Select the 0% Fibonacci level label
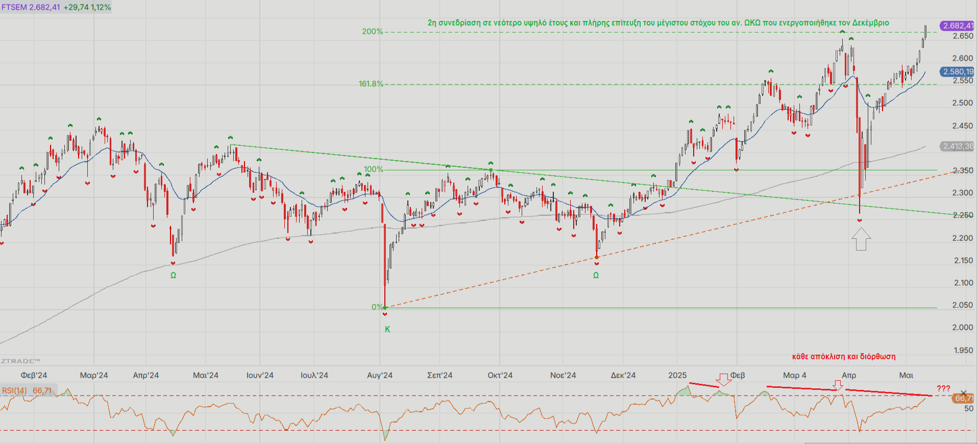The height and width of the screenshot is (444, 977). pos(377,307)
